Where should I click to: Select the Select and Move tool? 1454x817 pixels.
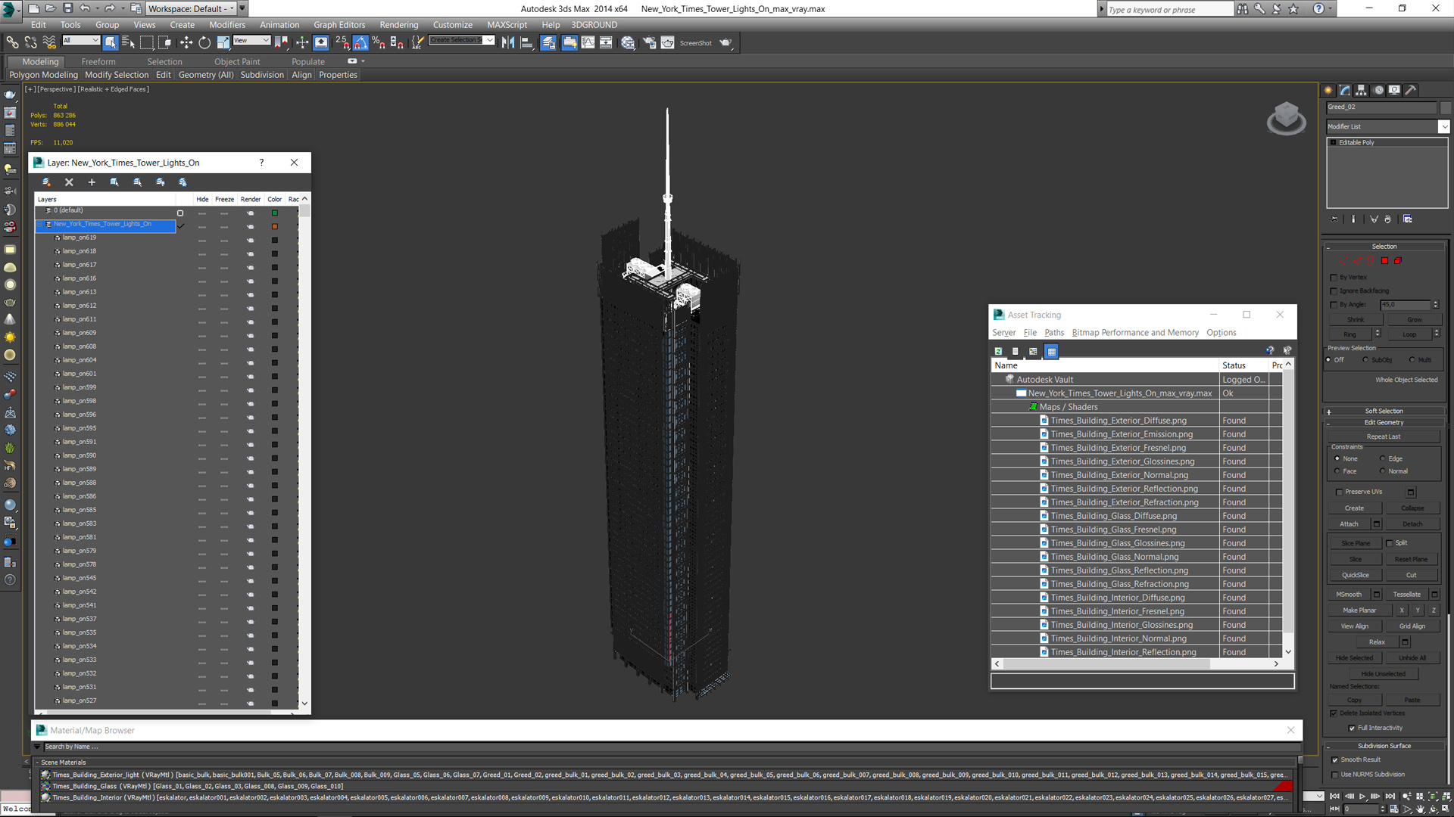[186, 42]
